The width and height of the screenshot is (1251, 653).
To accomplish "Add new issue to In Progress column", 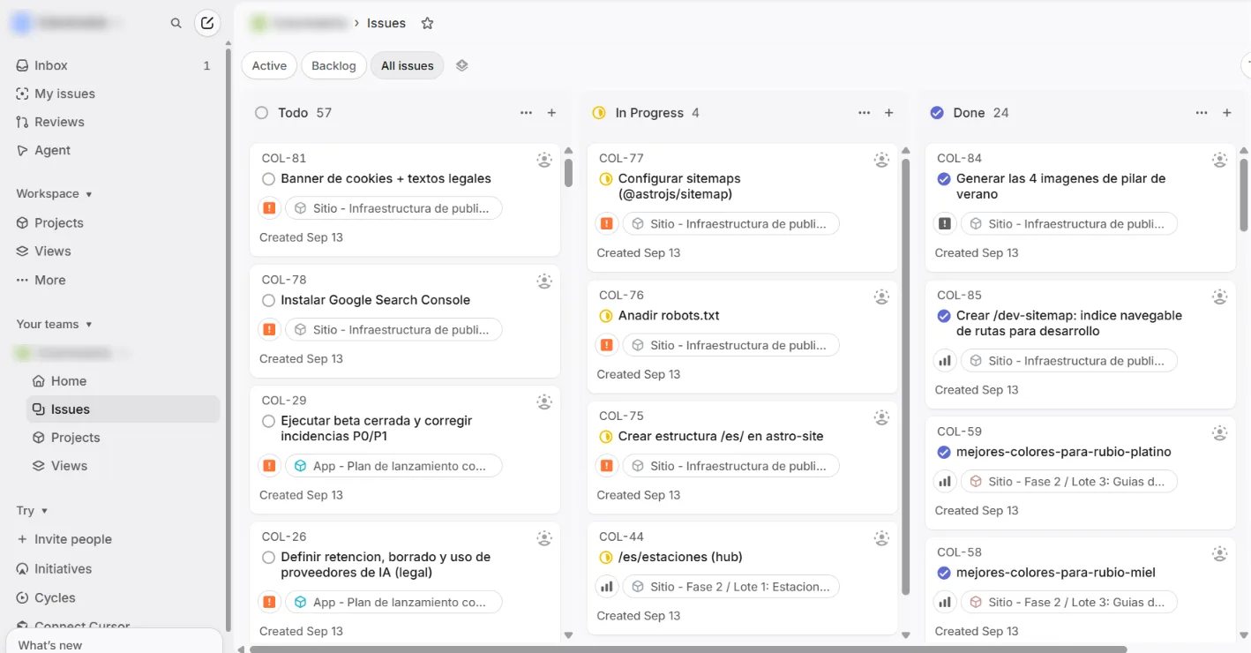I will click(x=889, y=113).
